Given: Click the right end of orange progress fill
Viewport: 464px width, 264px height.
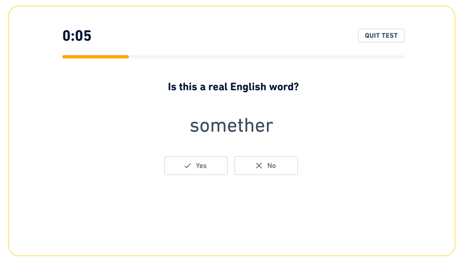Looking at the screenshot, I should 128,57.
